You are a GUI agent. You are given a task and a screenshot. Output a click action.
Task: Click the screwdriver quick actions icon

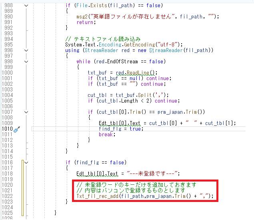point(16,129)
